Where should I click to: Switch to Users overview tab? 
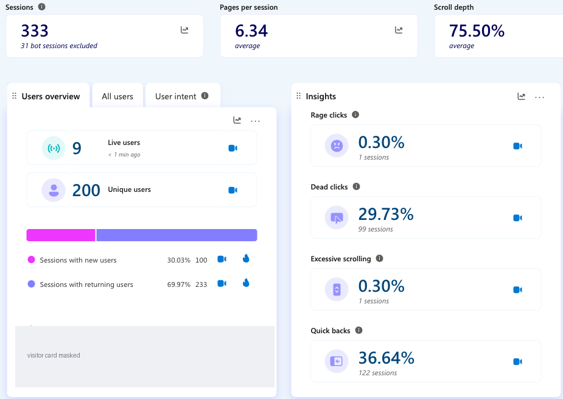(51, 96)
